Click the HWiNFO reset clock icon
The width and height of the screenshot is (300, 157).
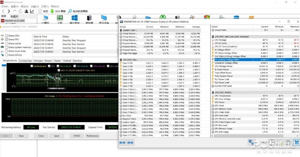(271, 142)
